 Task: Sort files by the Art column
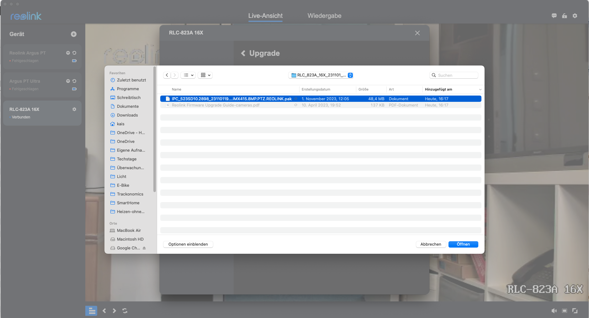click(391, 90)
